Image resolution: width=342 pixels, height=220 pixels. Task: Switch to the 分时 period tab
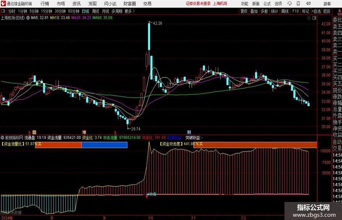pos(12,11)
